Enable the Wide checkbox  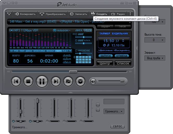76,34
